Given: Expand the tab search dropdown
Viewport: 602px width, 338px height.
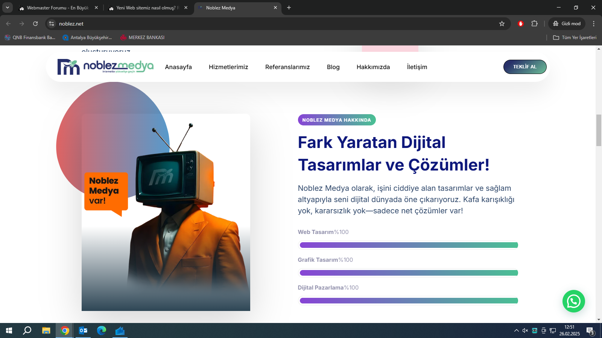Looking at the screenshot, I should (7, 8).
